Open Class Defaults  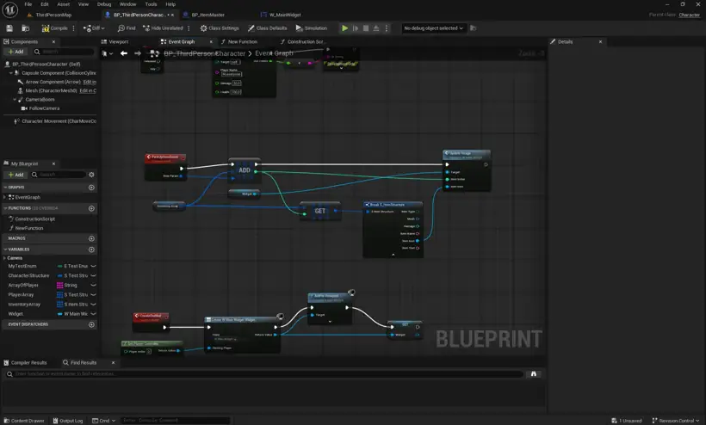coord(268,28)
